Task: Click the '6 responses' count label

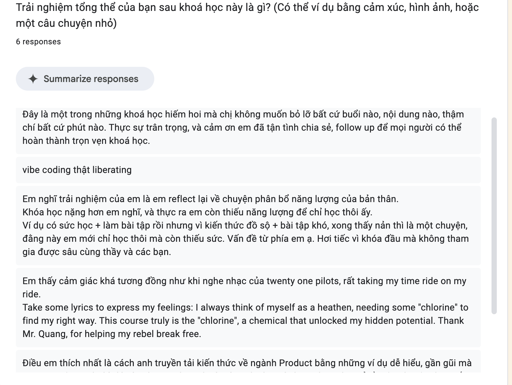Action: [x=38, y=42]
